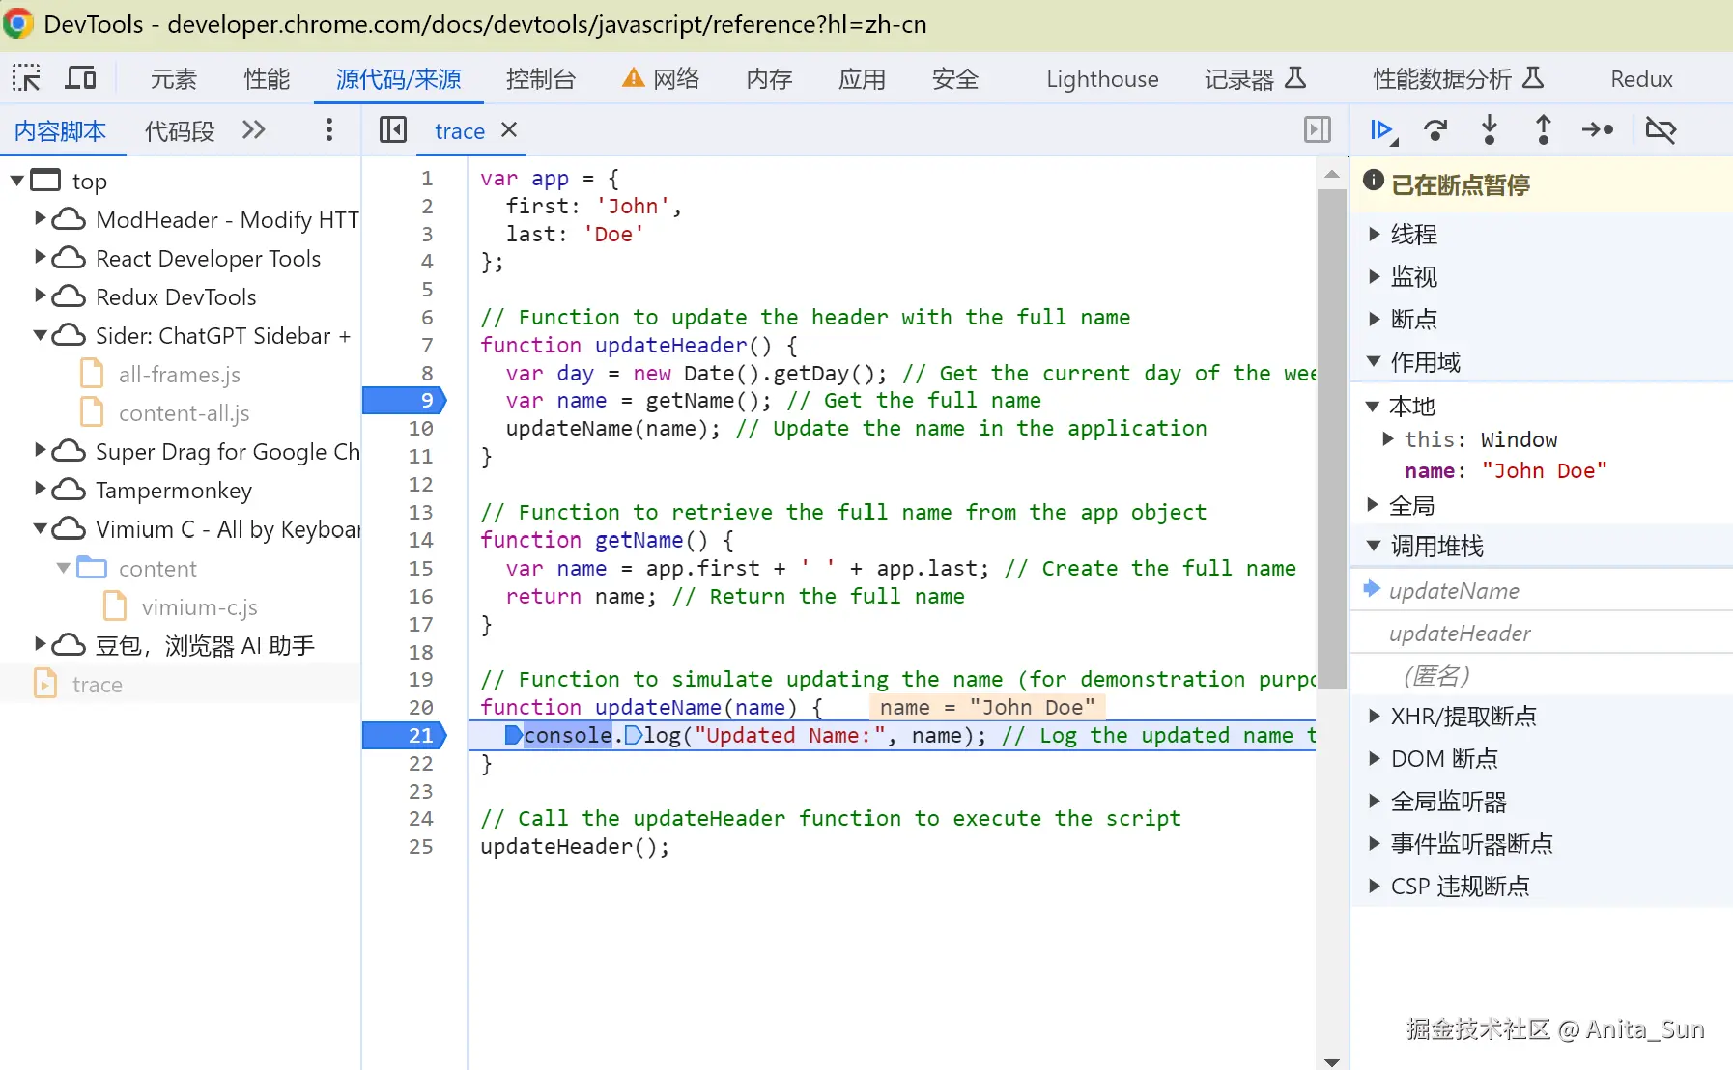Collapse the content folder
This screenshot has height=1070, width=1733.
coord(64,568)
